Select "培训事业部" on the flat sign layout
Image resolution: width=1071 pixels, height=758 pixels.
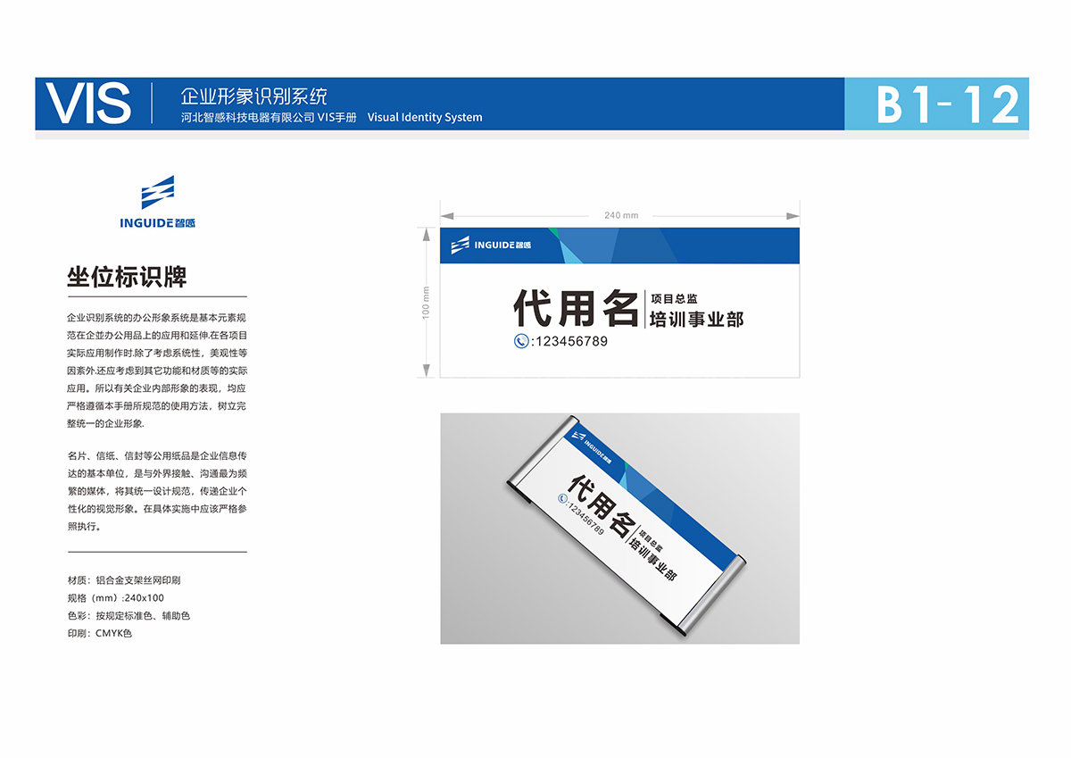(x=696, y=319)
